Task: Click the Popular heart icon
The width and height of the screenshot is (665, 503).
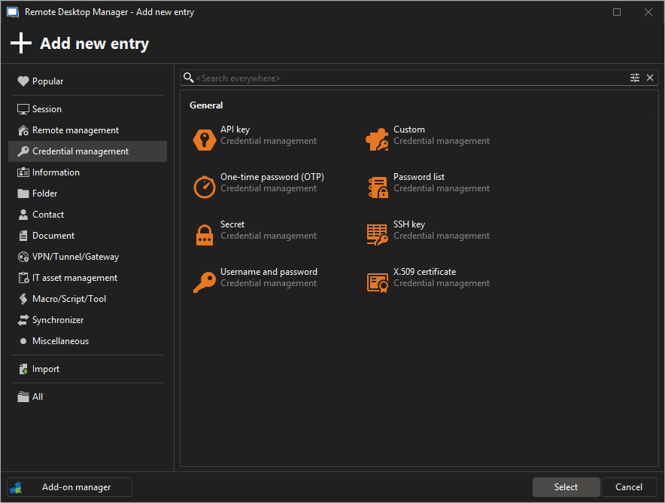Action: pyautogui.click(x=23, y=81)
